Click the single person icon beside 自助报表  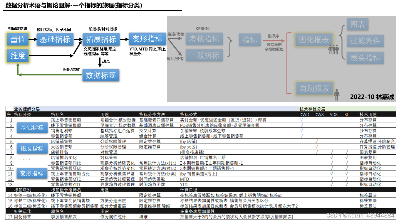click(x=337, y=95)
